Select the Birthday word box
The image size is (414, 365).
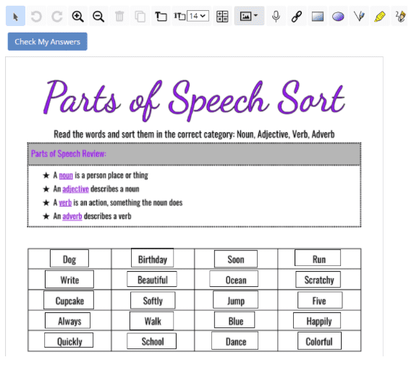pos(152,258)
